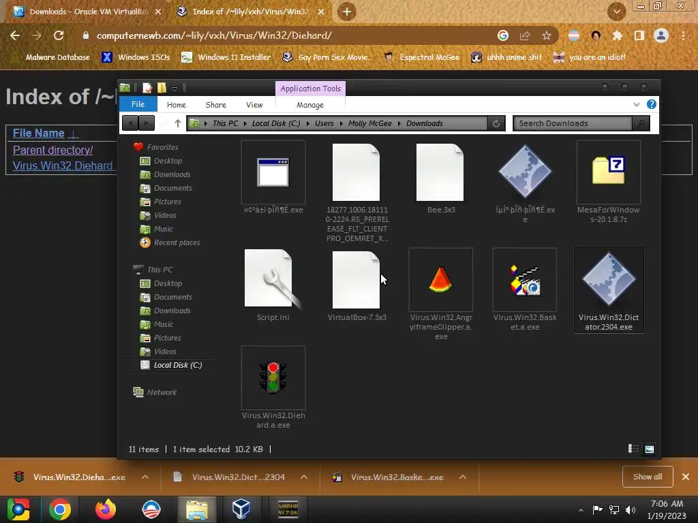Viewport: 698px width, 523px height.
Task: Open the Malware Database bookmark
Action: [x=58, y=57]
